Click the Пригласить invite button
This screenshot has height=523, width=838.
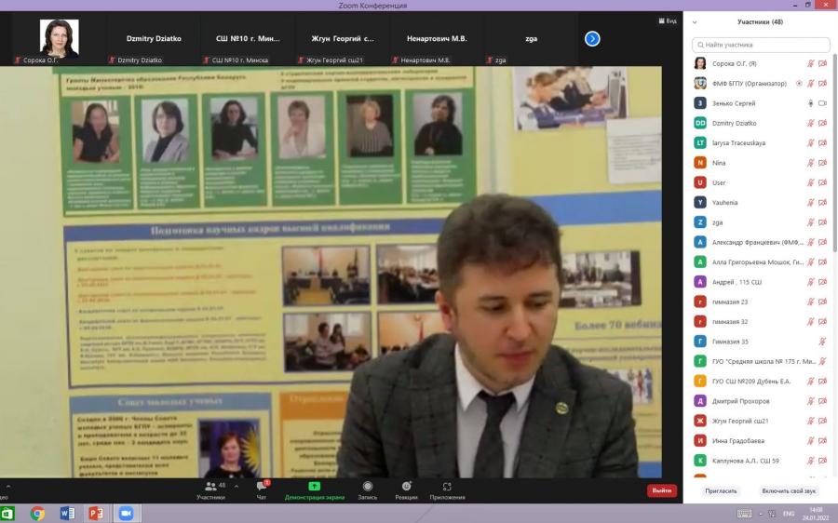[721, 491]
